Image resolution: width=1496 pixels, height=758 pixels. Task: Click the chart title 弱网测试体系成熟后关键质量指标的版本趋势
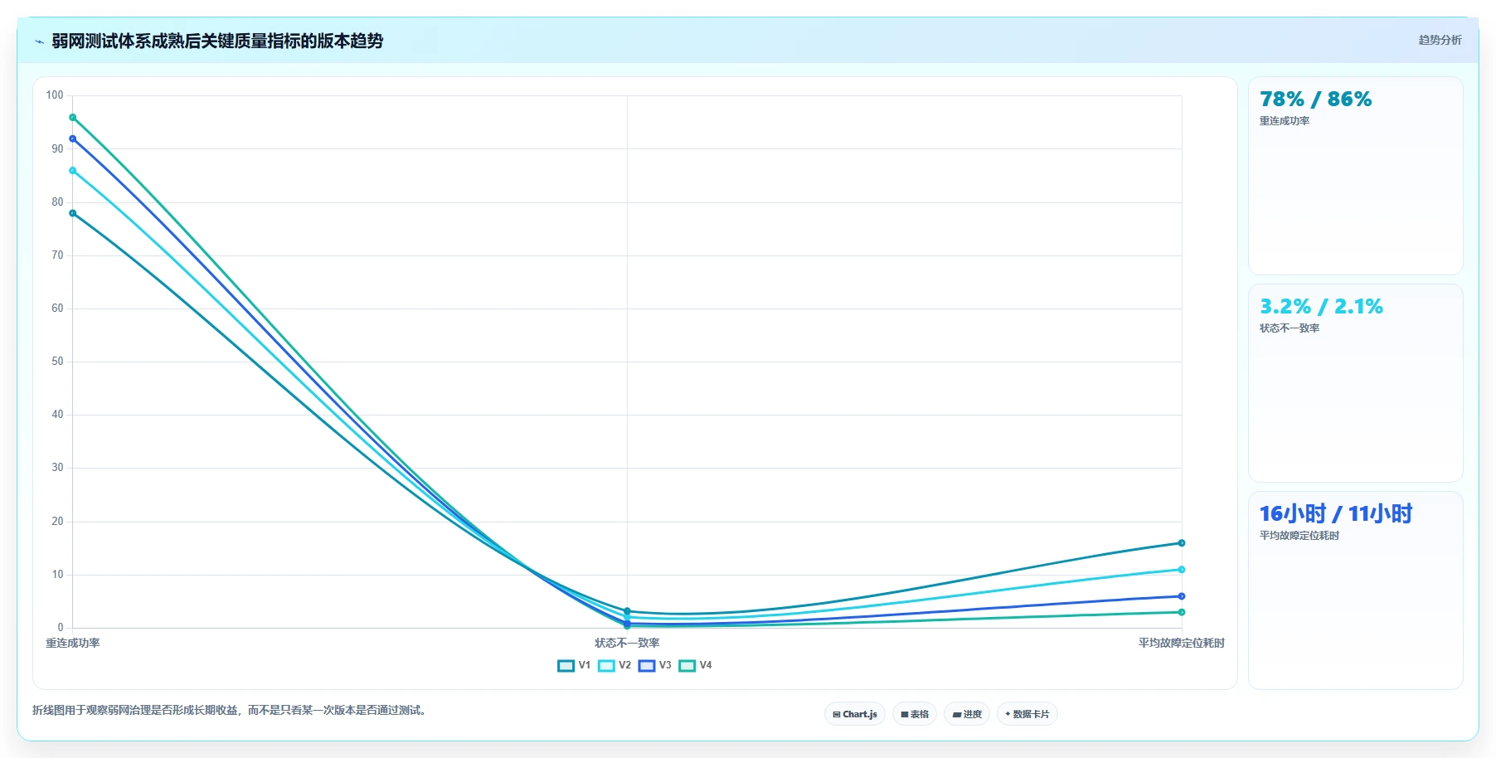coord(217,41)
